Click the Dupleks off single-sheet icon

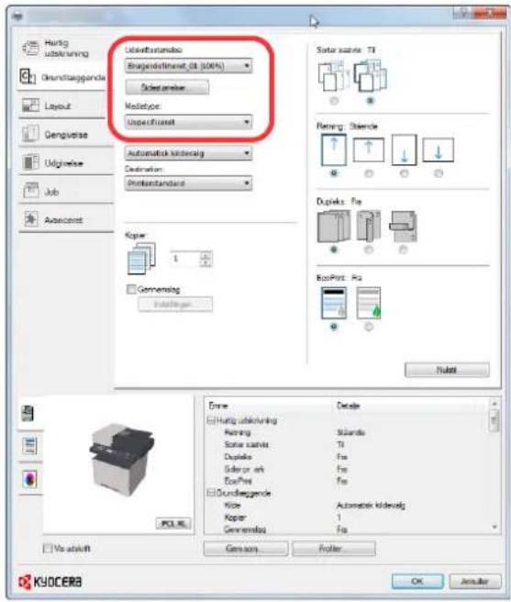[334, 227]
